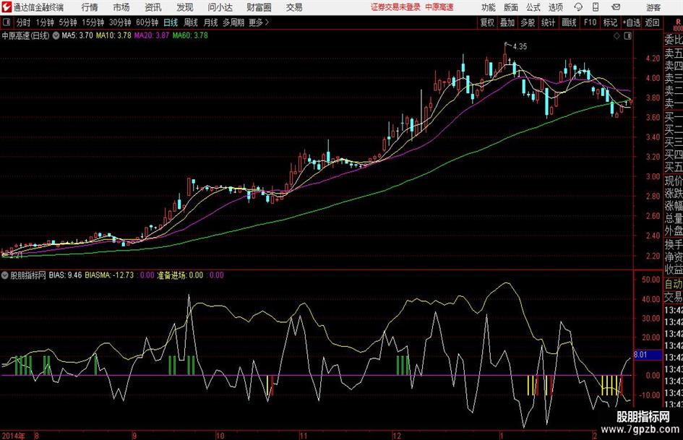The height and width of the screenshot is (440, 683).
Task: Expand the 更多 periods dropdown
Action: (259, 22)
